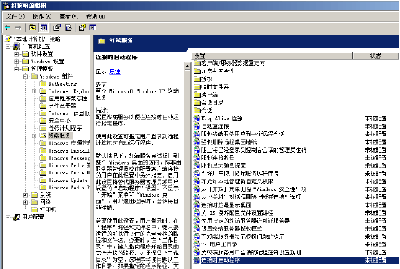The width and height of the screenshot is (400, 269).
Task: Expand the Internet Explorer tree node
Action: coord(34,91)
